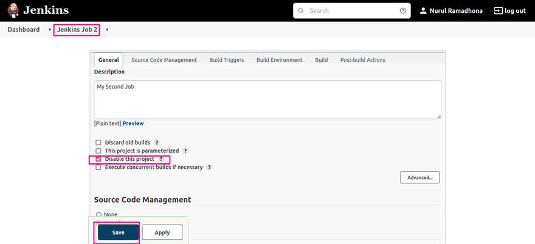Click the user profile person icon
This screenshot has width=535, height=244.
pyautogui.click(x=423, y=11)
